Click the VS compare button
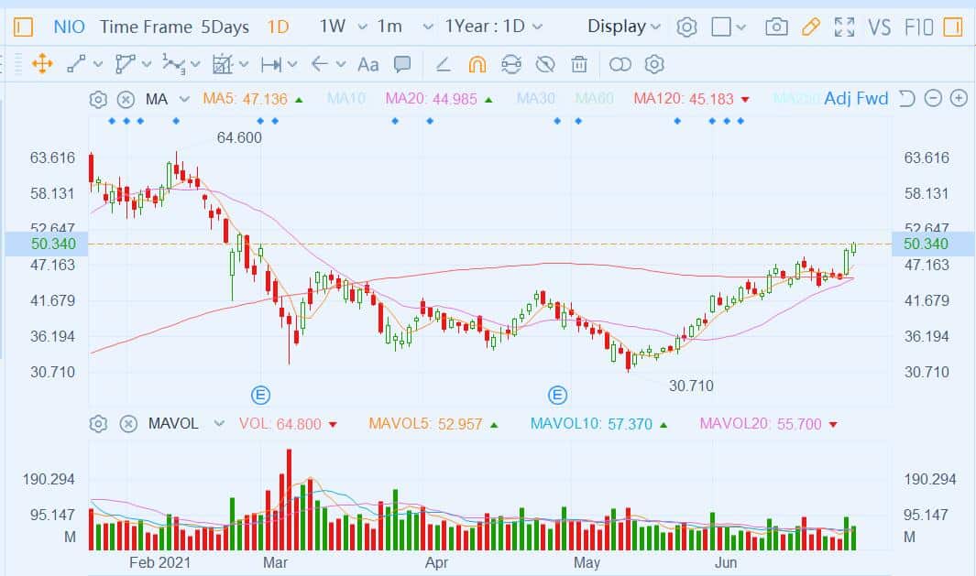 (x=878, y=27)
